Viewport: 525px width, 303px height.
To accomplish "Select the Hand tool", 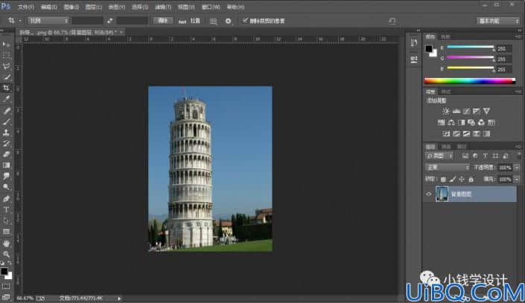I will pyautogui.click(x=6, y=243).
